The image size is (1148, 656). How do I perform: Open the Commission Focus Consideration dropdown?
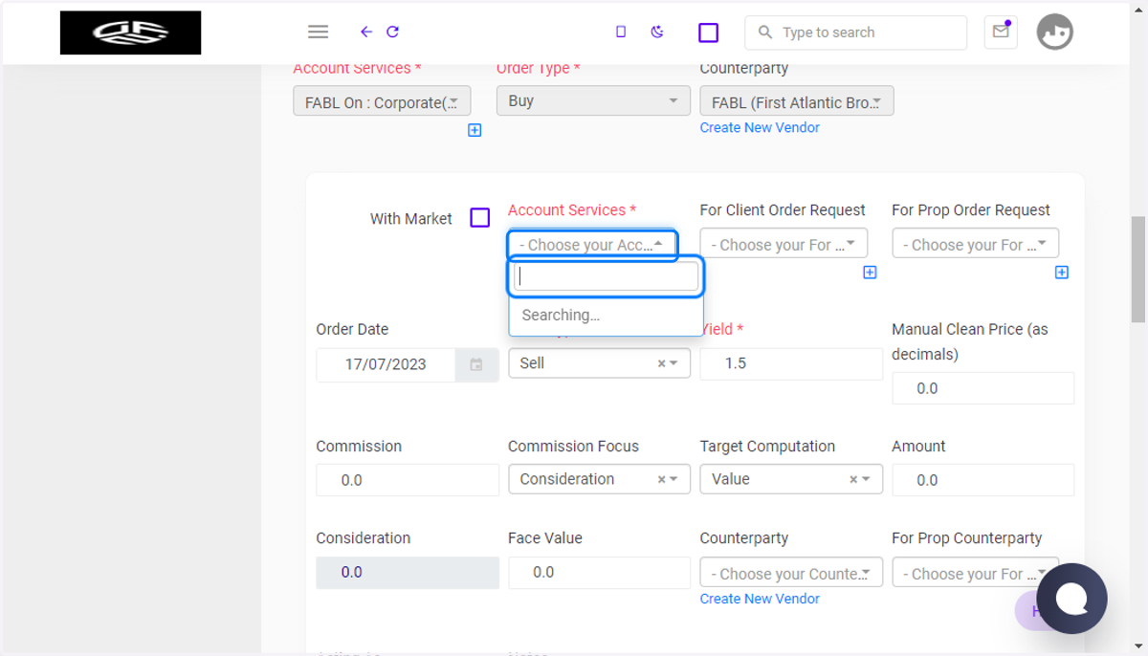coord(599,479)
